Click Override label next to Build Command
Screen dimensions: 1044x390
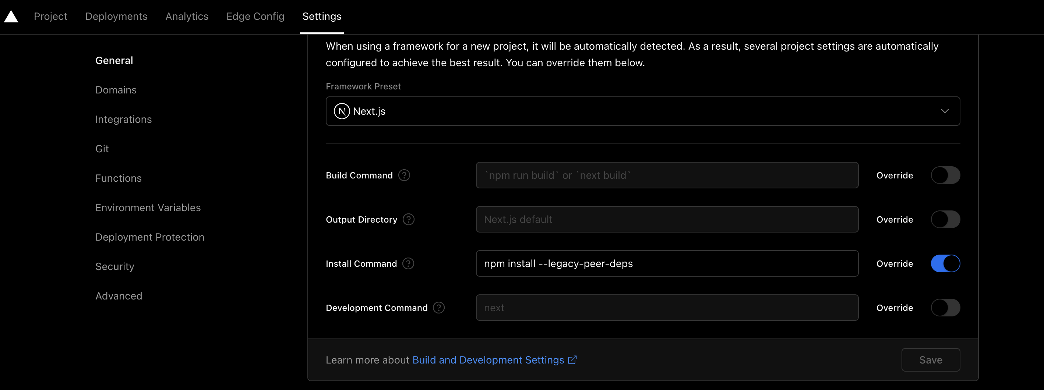[x=895, y=175]
